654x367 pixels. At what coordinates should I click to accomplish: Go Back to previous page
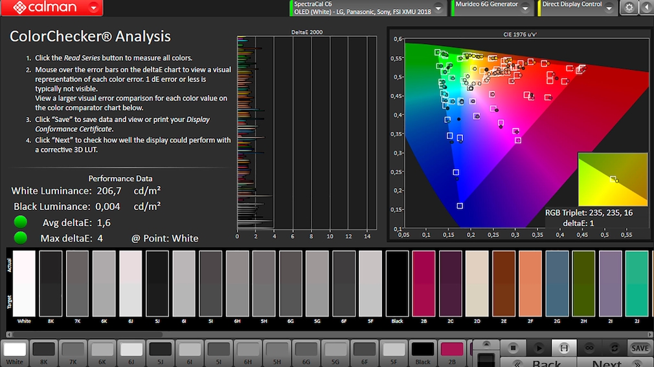coord(546,364)
